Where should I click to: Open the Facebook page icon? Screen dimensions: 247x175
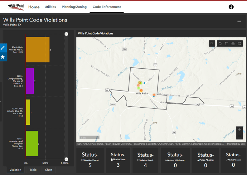(231, 7)
